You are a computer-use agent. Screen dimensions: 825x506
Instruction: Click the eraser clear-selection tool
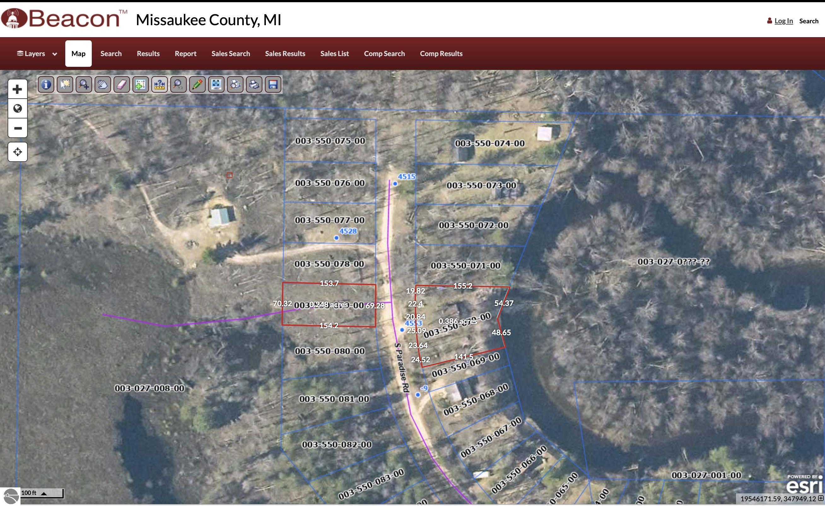pos(122,84)
